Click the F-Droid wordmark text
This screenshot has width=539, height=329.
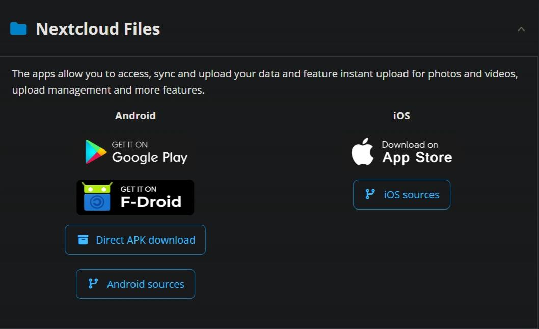151,202
